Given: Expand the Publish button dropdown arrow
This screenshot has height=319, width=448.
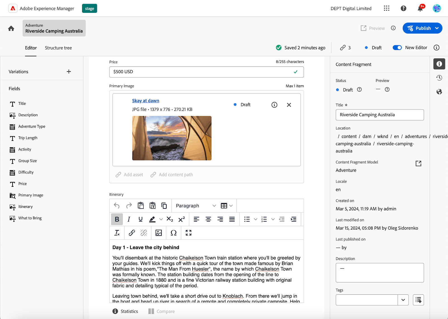Looking at the screenshot, I should [437, 28].
